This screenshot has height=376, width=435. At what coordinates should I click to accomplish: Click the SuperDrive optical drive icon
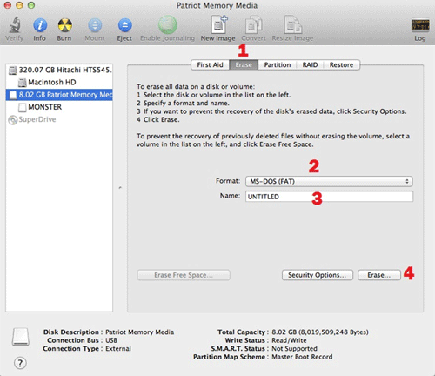click(12, 120)
